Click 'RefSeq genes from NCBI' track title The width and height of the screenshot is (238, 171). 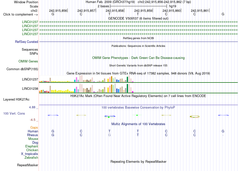(138, 38)
